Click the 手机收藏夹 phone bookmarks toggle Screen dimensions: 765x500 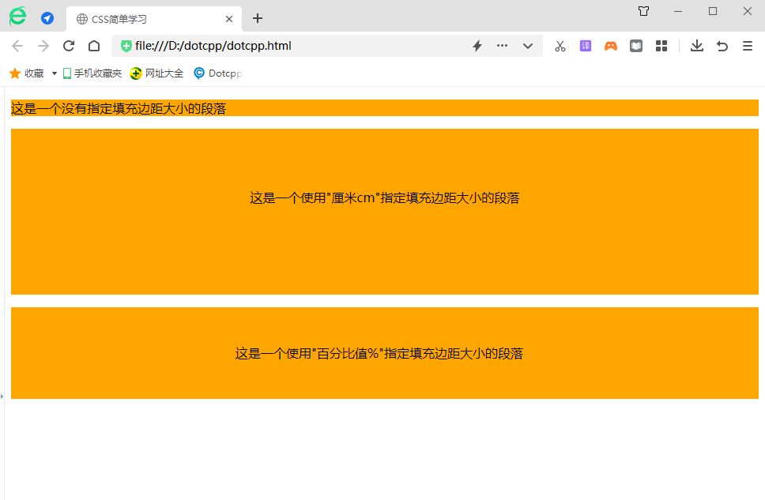(x=94, y=73)
